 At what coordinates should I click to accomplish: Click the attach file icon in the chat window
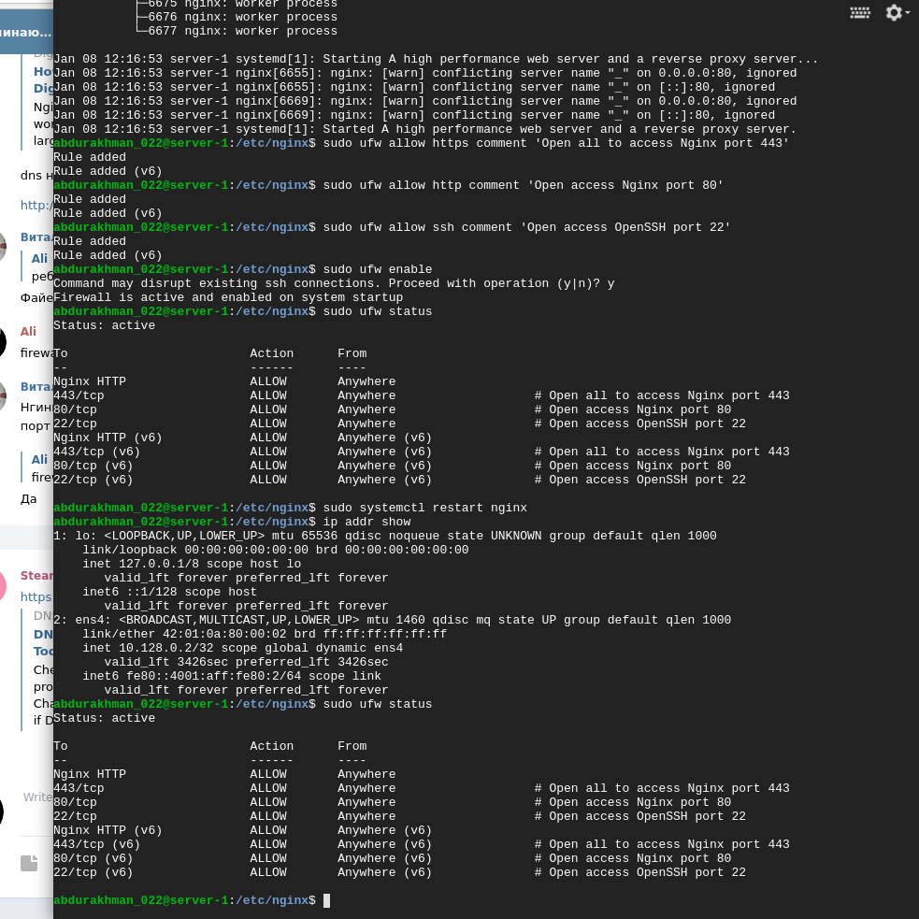[x=29, y=863]
